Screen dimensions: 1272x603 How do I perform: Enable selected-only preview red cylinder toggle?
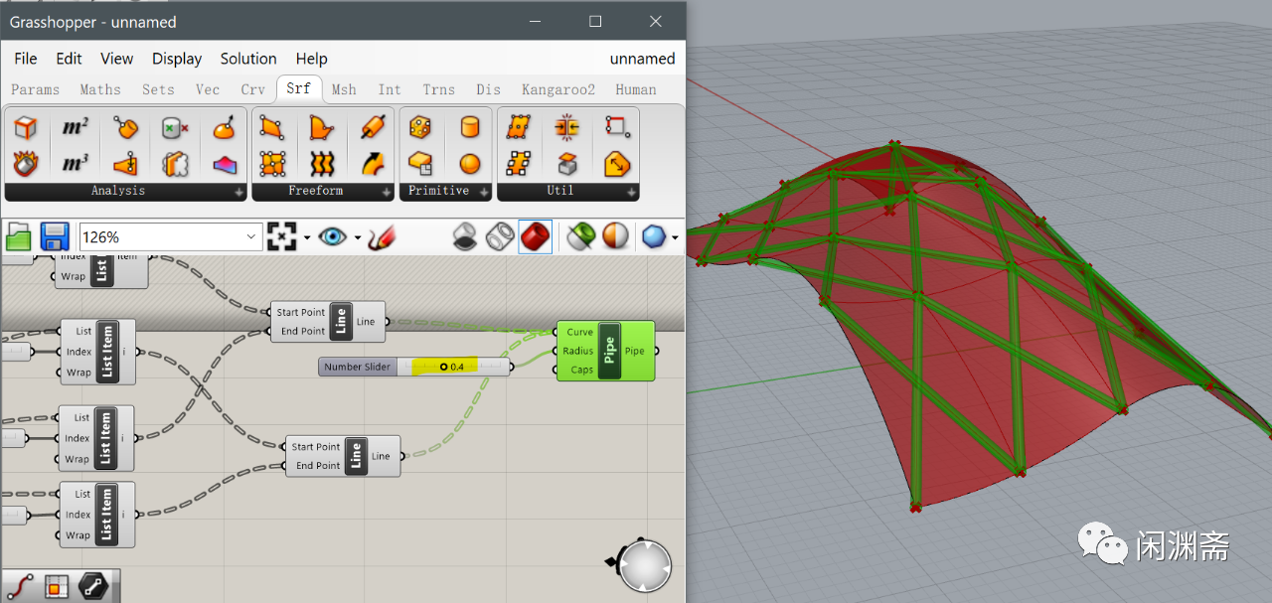[x=535, y=236]
